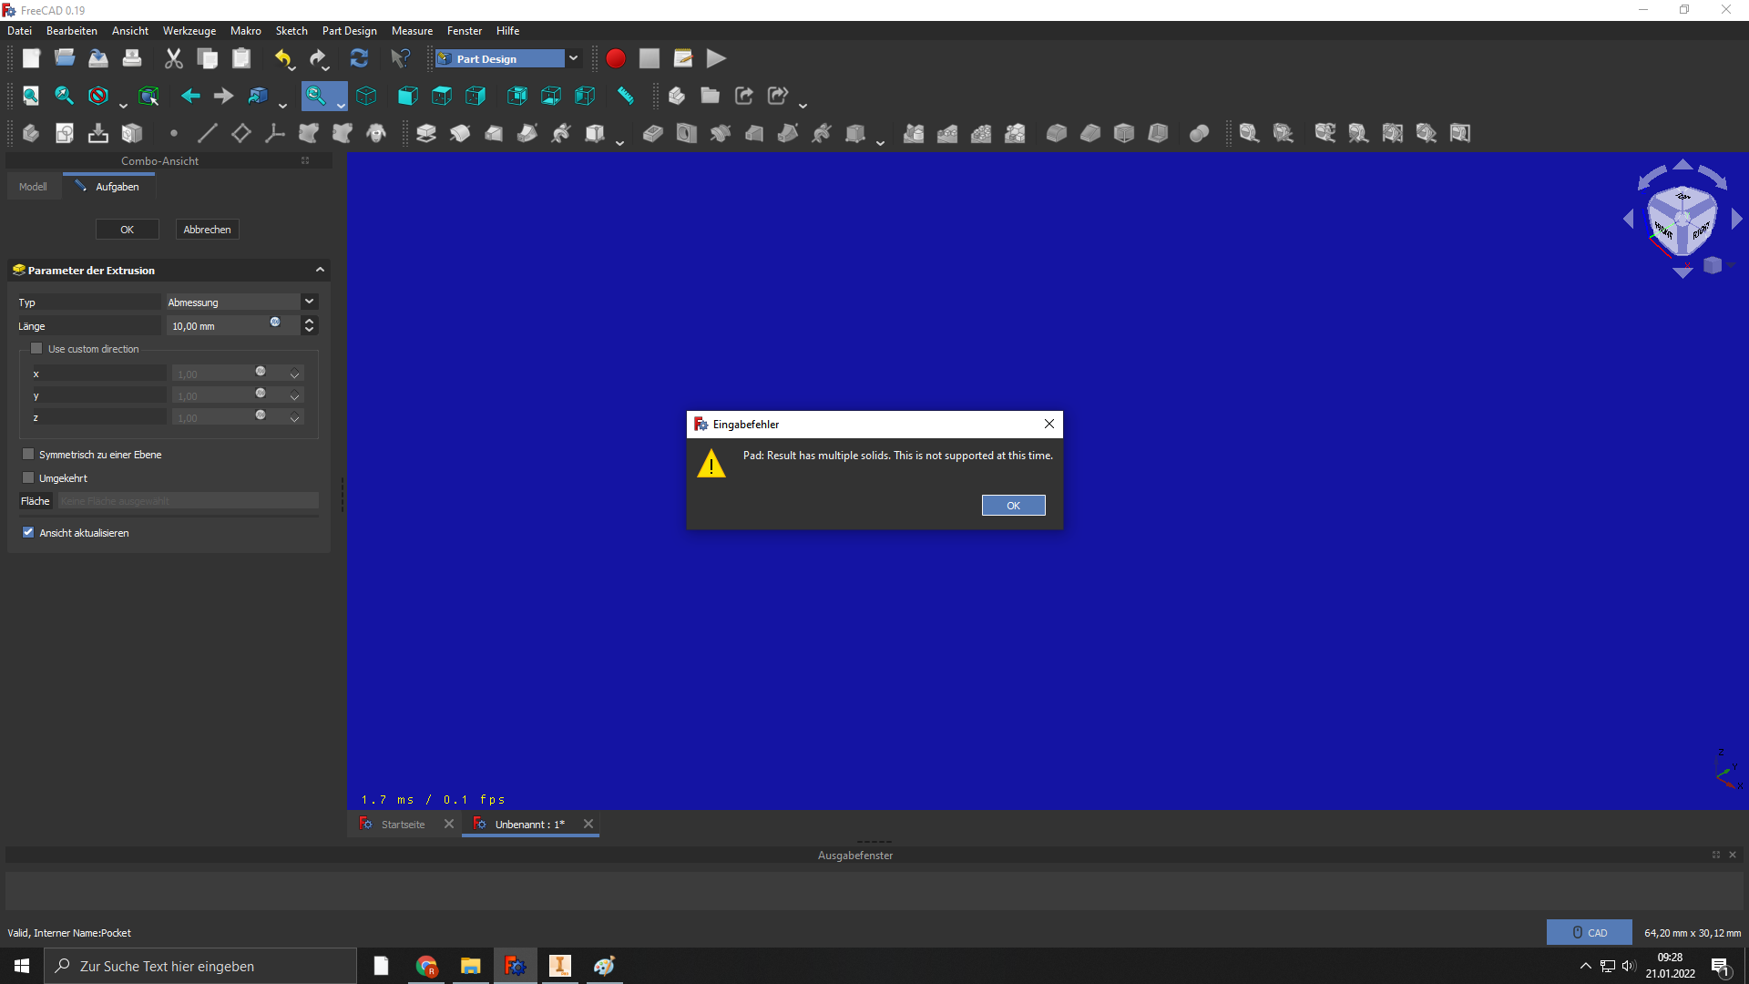This screenshot has height=984, width=1749.
Task: Switch to the Modell tab
Action: coord(33,187)
